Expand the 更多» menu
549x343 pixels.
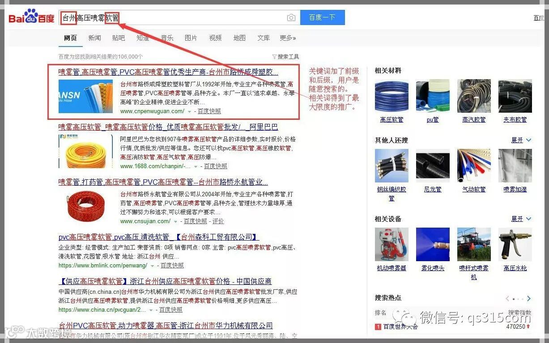click(288, 38)
